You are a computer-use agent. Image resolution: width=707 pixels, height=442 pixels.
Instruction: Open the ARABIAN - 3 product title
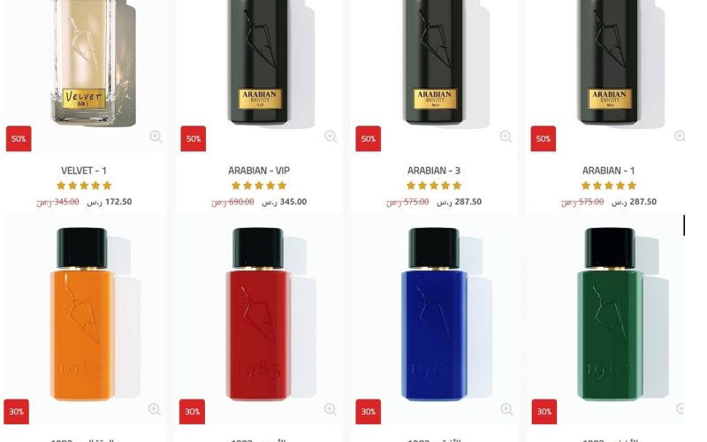434,171
